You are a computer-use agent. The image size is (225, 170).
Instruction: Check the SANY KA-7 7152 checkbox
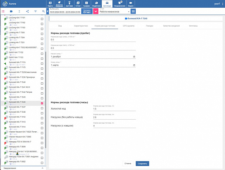pyautogui.click(x=42, y=54)
